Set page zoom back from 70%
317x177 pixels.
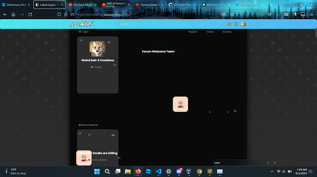tap(223, 15)
